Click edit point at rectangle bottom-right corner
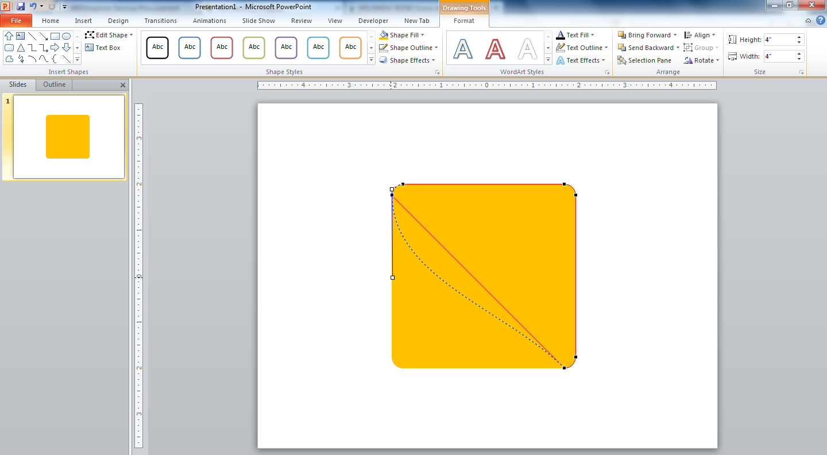Image resolution: width=827 pixels, height=455 pixels. [x=564, y=368]
